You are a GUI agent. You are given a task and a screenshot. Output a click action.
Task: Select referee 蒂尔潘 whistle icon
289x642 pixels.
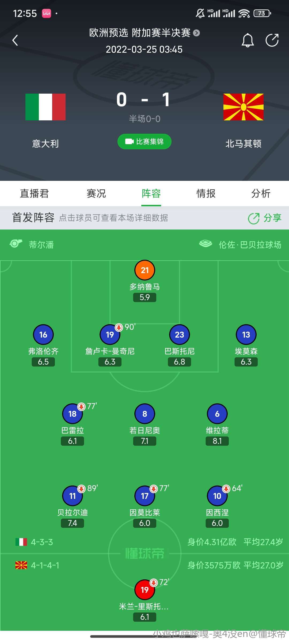click(x=16, y=244)
